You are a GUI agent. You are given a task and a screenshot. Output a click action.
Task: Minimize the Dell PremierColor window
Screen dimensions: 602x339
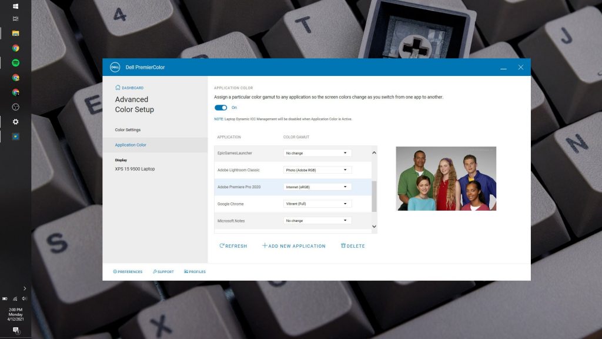pyautogui.click(x=503, y=68)
